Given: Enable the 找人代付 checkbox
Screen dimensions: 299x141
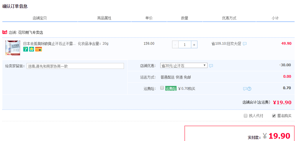Looking at the screenshot, I should [246, 116].
